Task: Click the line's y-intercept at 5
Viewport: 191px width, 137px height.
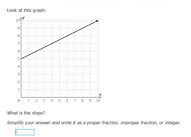Action: pos(21,59)
